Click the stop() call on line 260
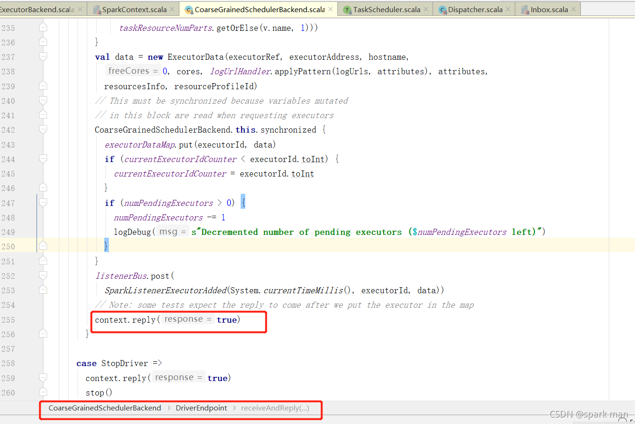 pyautogui.click(x=99, y=393)
